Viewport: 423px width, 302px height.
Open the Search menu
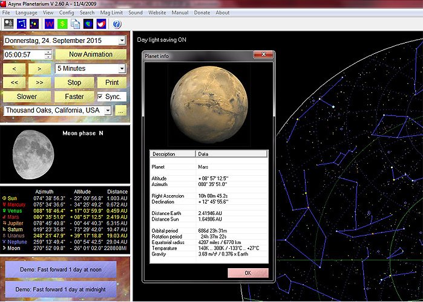pos(87,13)
